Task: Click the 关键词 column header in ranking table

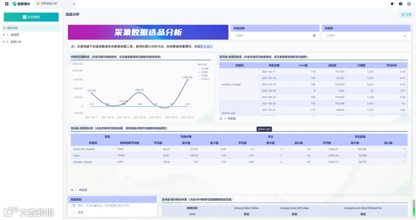Action: (x=239, y=65)
